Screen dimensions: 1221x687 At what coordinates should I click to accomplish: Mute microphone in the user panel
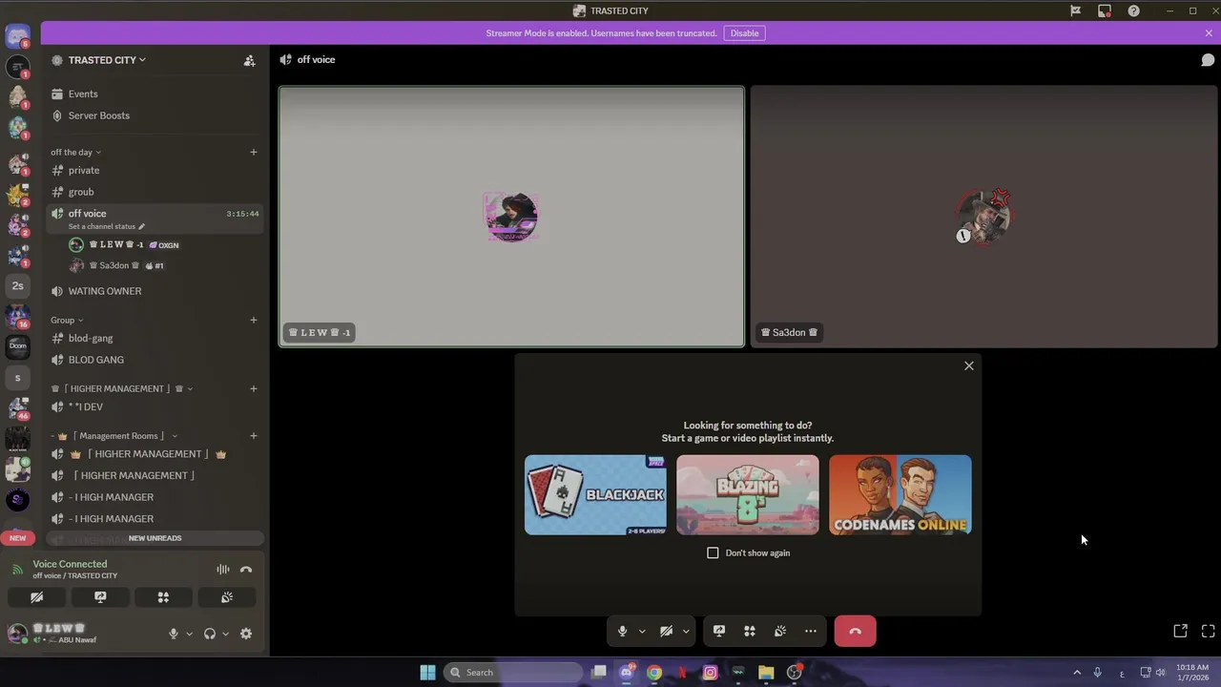(174, 634)
